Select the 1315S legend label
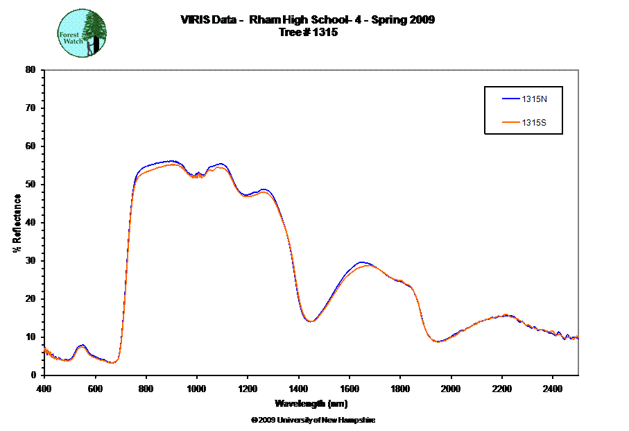629x431 pixels. click(x=534, y=123)
